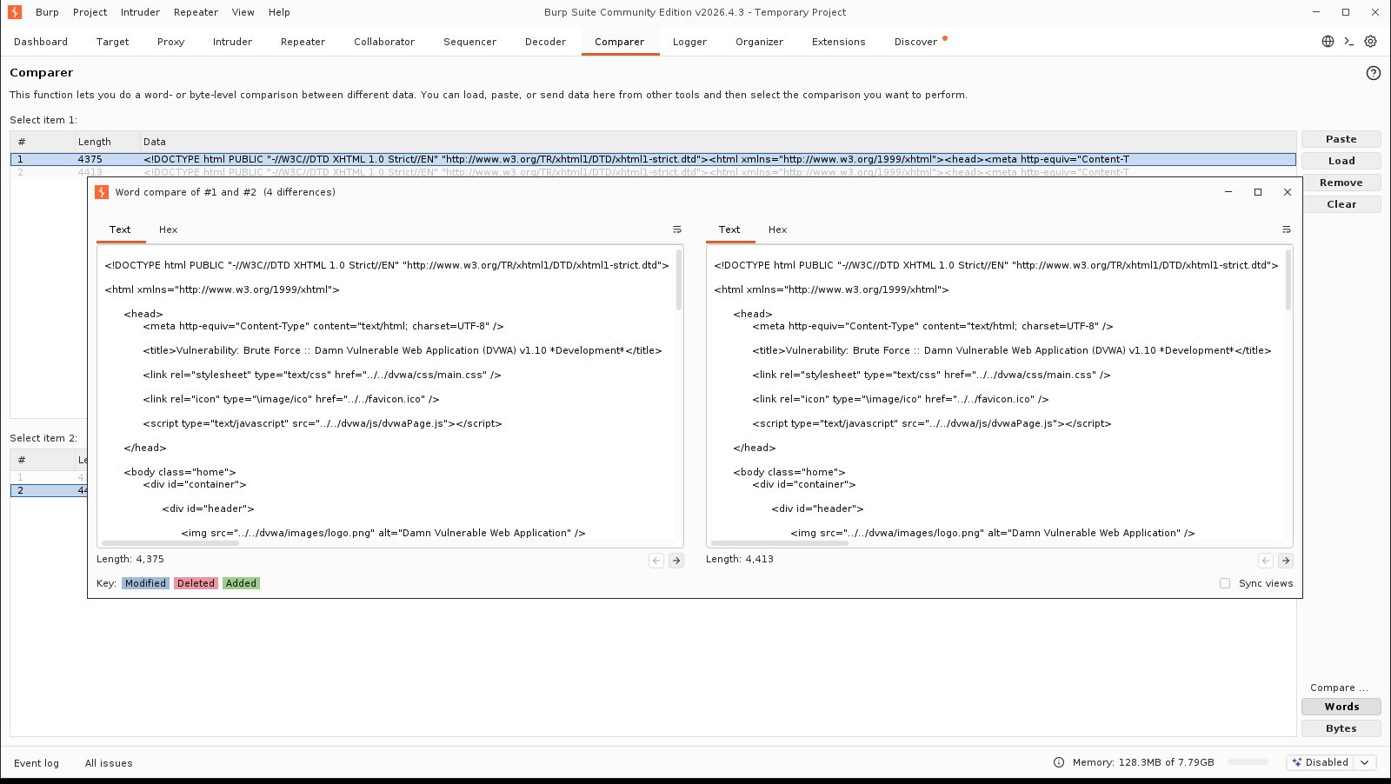This screenshot has height=784, width=1391.
Task: Switch to the Organizer tab
Action: [759, 42]
